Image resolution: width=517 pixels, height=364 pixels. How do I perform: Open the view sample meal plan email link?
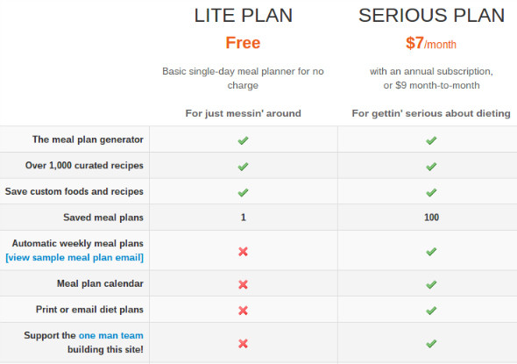coord(74,257)
